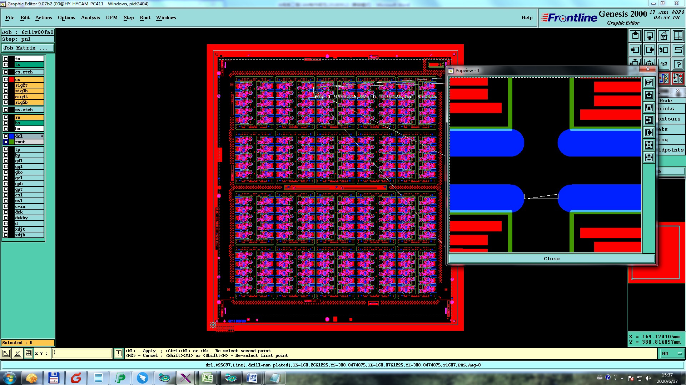Click the angle measure icon at bottom
686x385 pixels.
pos(17,353)
